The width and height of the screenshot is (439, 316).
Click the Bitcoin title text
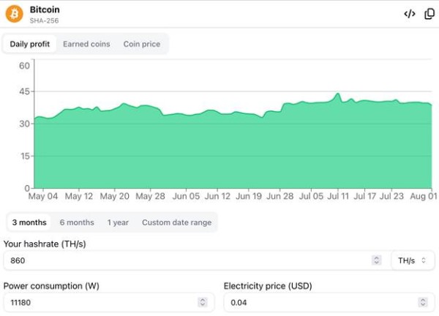[45, 10]
